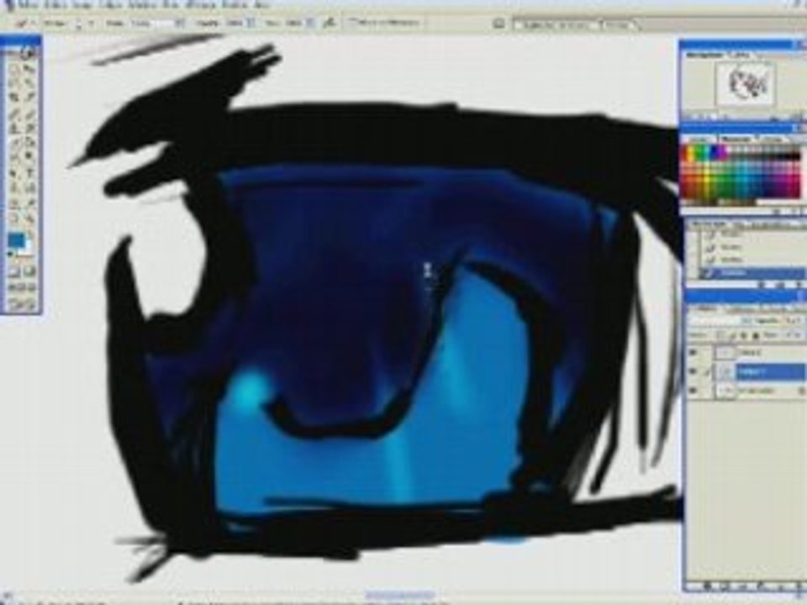Switch to Quick Mask mode
Image resolution: width=807 pixels, height=605 pixels.
click(x=29, y=271)
